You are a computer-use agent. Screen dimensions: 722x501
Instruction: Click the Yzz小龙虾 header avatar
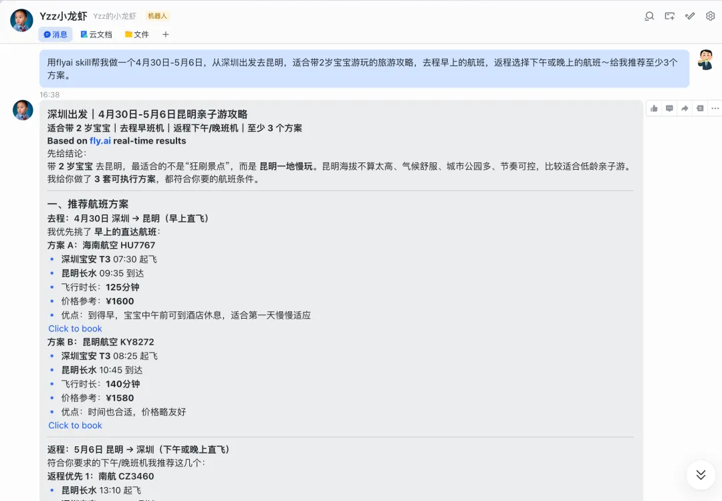click(21, 20)
